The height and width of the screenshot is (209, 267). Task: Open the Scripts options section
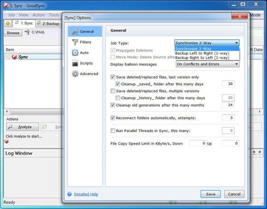[85, 63]
